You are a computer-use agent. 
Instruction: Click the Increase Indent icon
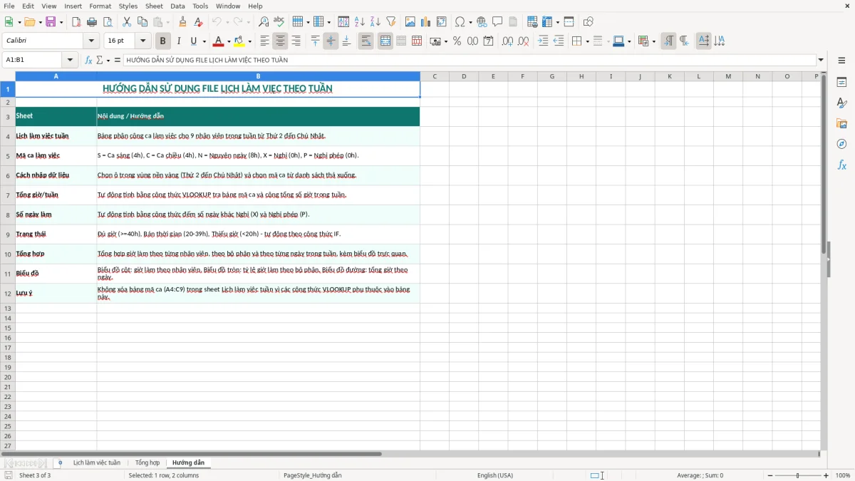tap(543, 41)
